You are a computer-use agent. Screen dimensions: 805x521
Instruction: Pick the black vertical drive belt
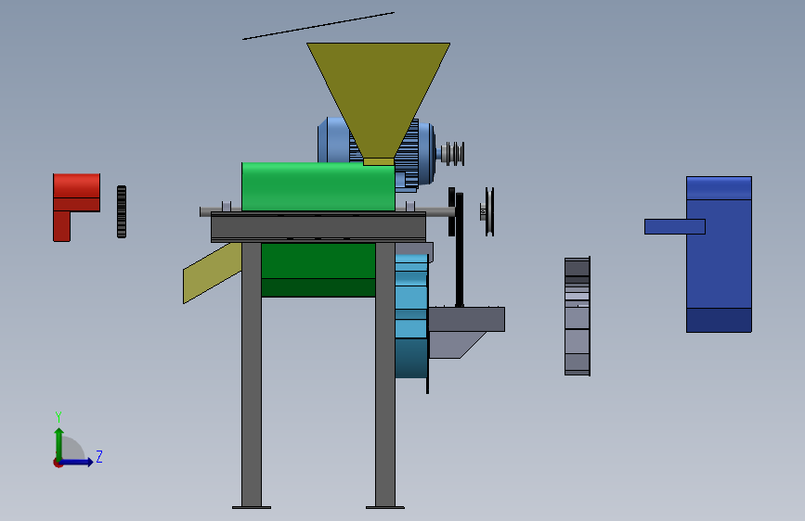[x=460, y=249]
